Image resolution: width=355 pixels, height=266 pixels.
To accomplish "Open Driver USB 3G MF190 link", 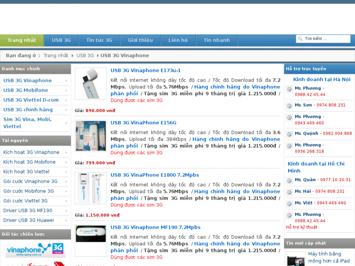I will click(28, 211).
